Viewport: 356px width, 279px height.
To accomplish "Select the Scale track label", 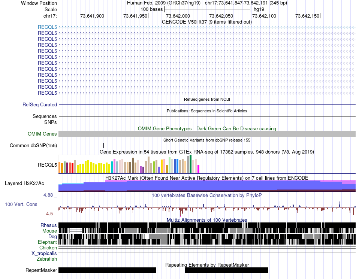I will point(51,9).
